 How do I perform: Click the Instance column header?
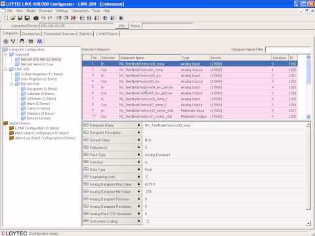click(x=280, y=58)
